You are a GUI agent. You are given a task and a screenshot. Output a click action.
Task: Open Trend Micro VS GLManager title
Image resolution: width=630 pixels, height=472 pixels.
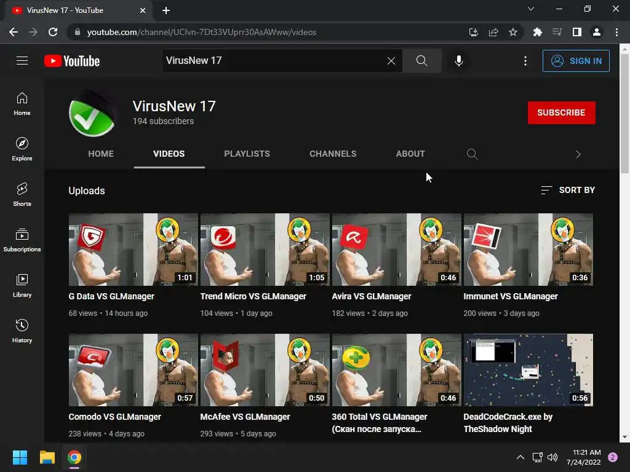[x=253, y=296]
